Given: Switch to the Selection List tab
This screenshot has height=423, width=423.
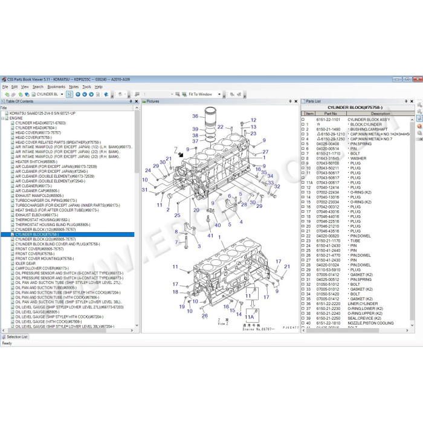Looking at the screenshot, I should pyautogui.click(x=15, y=337).
